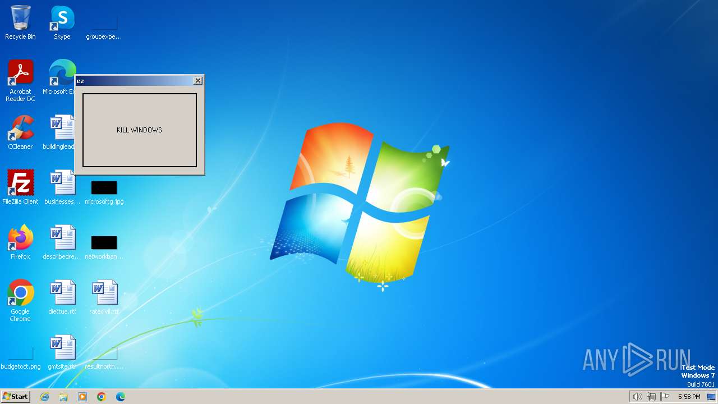Select the describedre... Word document

pos(62,242)
